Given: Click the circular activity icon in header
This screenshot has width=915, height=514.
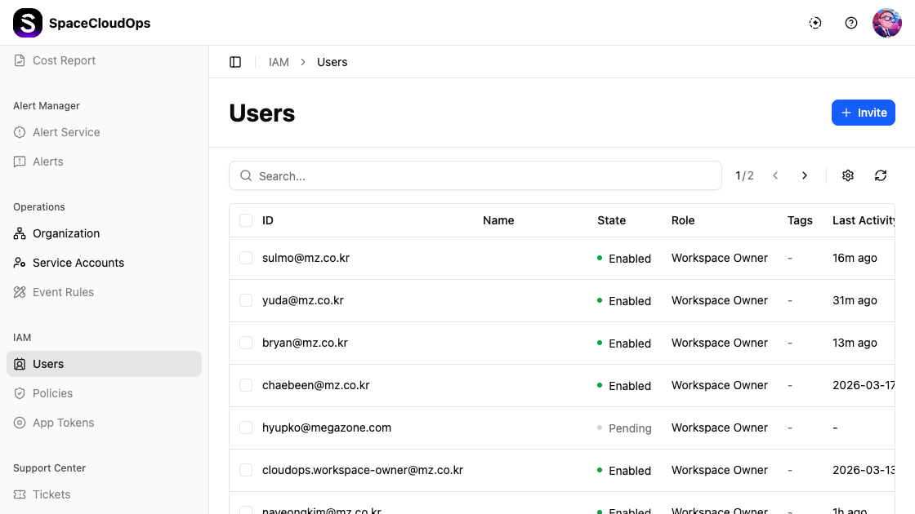Looking at the screenshot, I should tap(815, 23).
